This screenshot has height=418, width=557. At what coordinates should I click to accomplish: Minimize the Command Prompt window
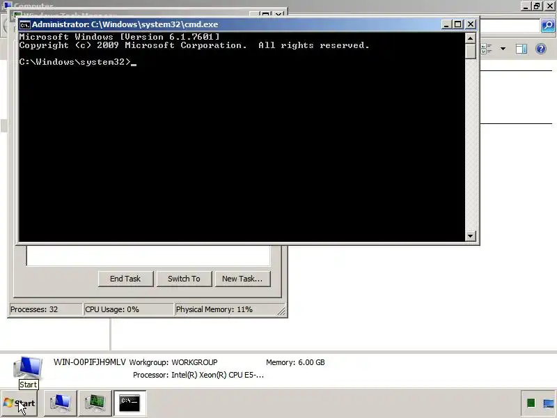pos(446,24)
